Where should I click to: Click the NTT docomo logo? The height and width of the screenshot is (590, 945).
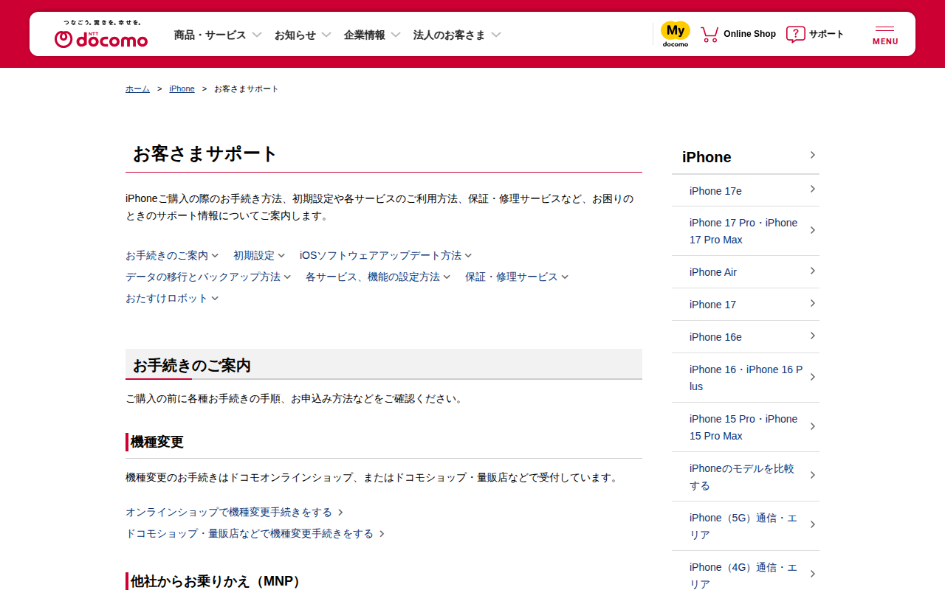click(x=101, y=34)
